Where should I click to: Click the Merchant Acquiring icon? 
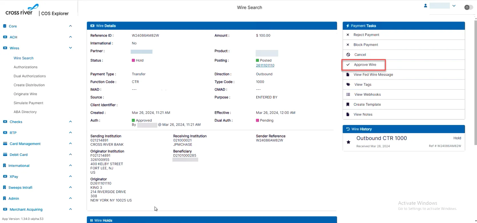(5, 209)
